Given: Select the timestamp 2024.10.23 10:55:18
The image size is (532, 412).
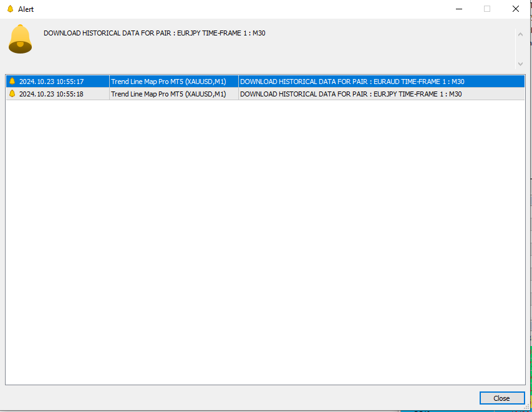Looking at the screenshot, I should [x=51, y=94].
